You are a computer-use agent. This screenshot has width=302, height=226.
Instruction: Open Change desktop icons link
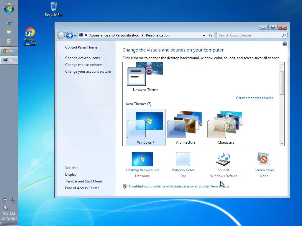click(83, 58)
